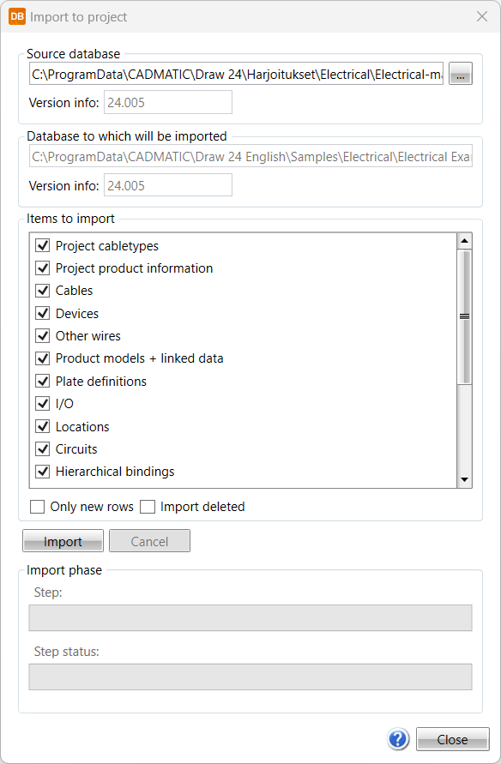The image size is (501, 764).
Task: Uncheck Product models + linked data
Action: pyautogui.click(x=43, y=358)
